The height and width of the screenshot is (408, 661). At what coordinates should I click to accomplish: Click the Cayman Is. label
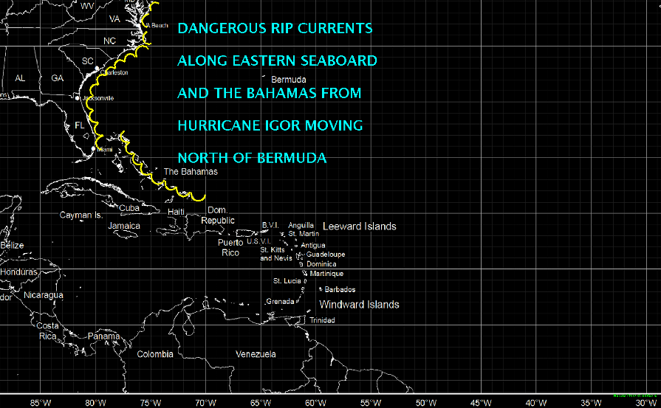click(x=81, y=215)
